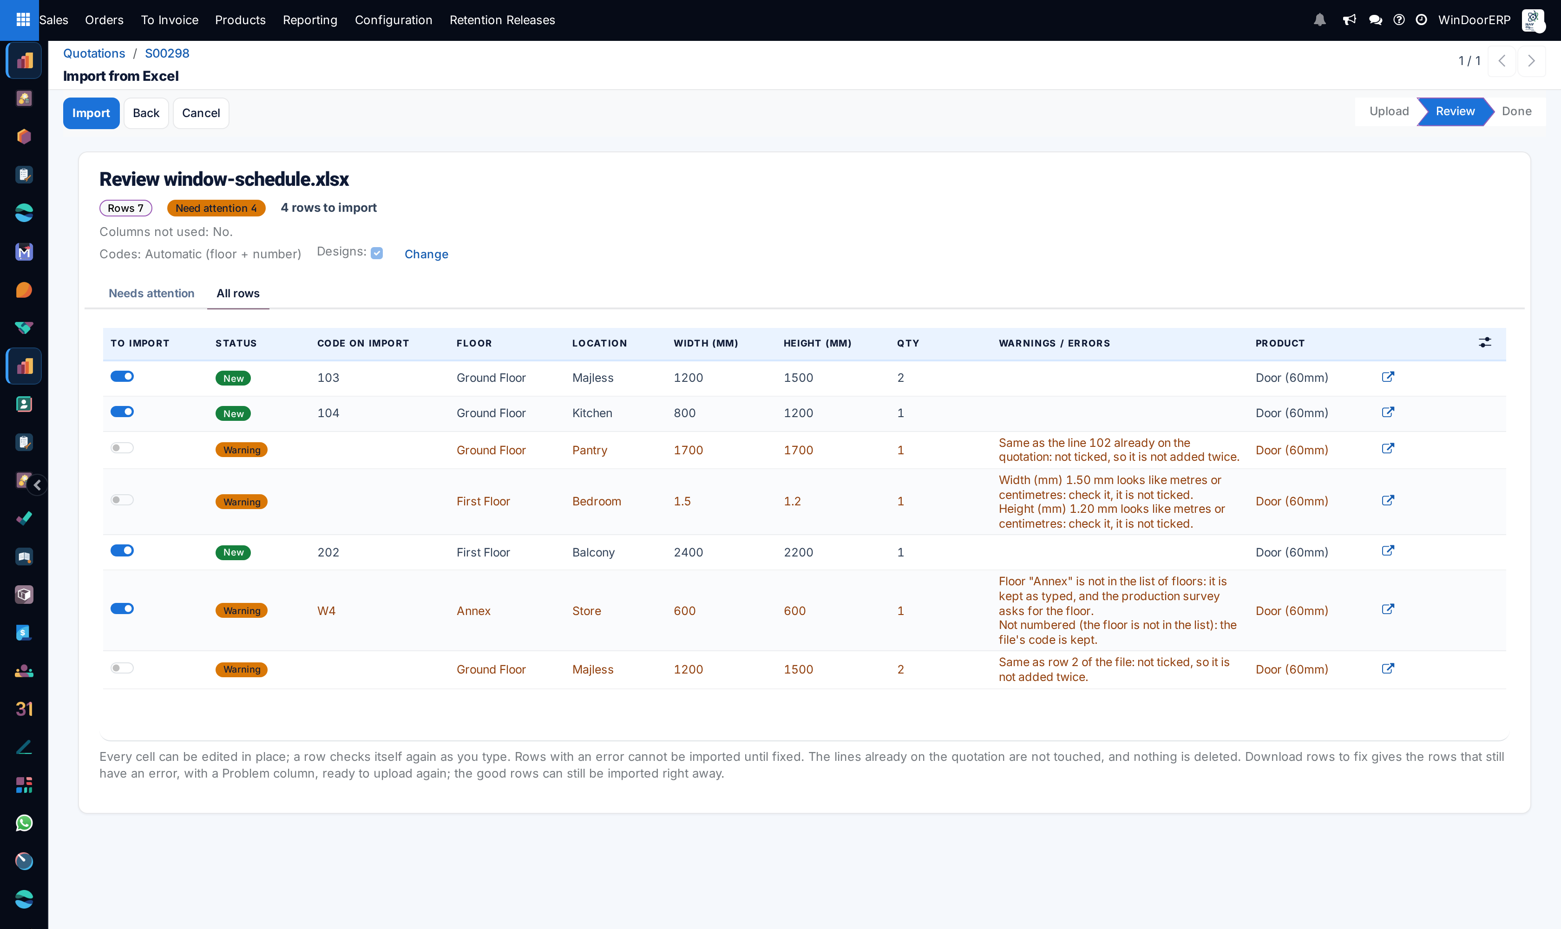Open product link on the Kitchen row

pos(1388,412)
